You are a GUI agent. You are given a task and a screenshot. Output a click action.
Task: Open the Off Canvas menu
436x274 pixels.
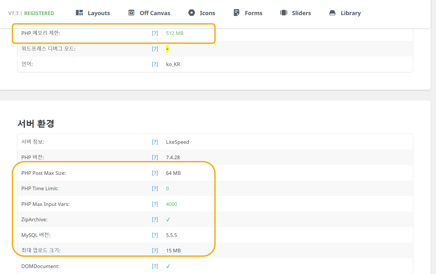tap(149, 13)
